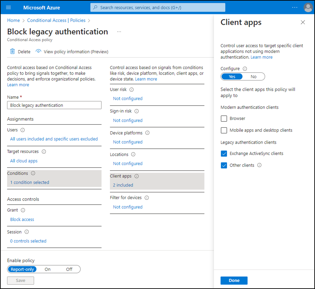This screenshot has height=289, width=315.
Task: Click the info icon next to Users
Action: (22, 130)
